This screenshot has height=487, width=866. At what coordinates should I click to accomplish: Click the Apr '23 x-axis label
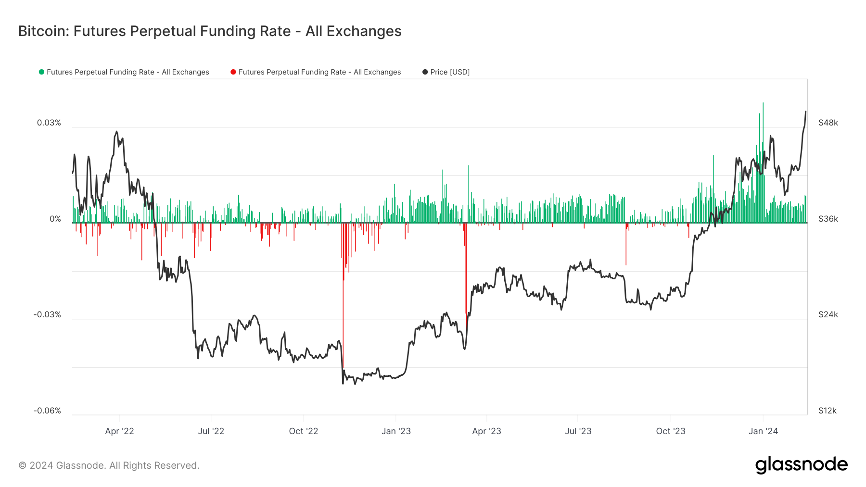pos(486,431)
